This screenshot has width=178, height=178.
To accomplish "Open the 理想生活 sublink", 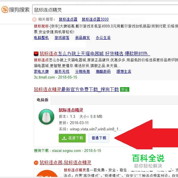I will click(x=124, y=72).
